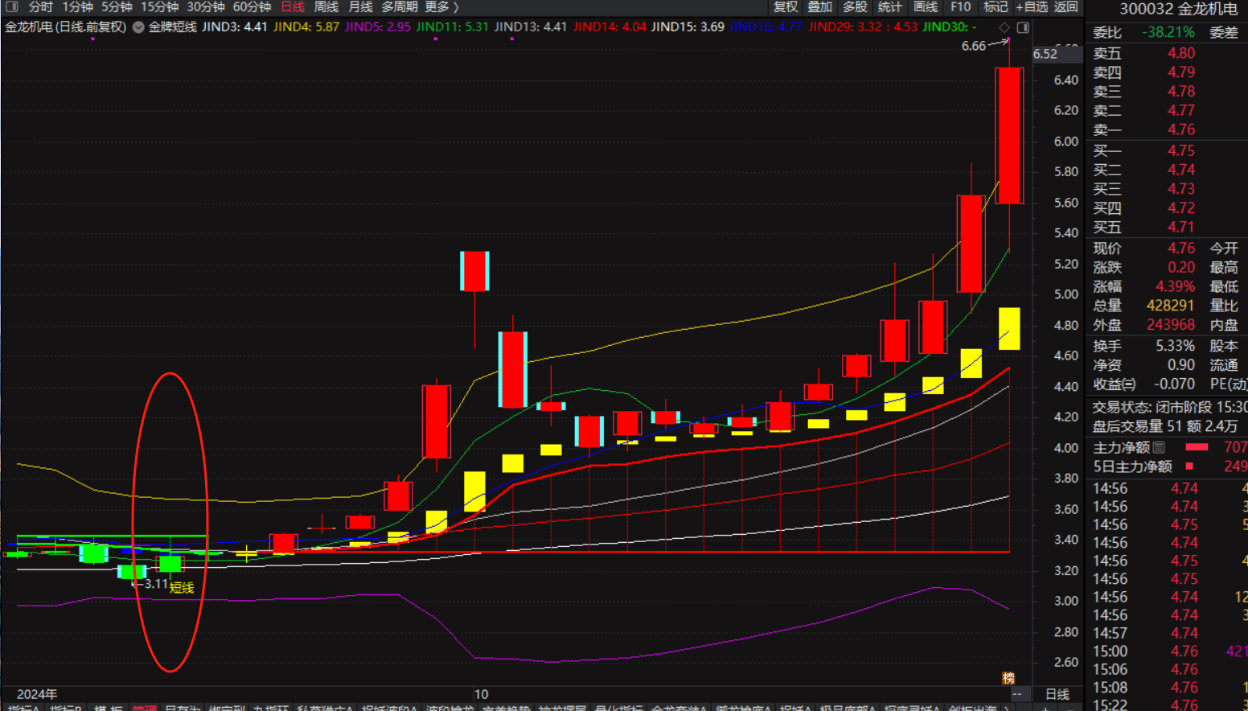Screen dimensions: 1248x711
Task: Click the diamond marker icon above chart
Action: [x=1004, y=27]
